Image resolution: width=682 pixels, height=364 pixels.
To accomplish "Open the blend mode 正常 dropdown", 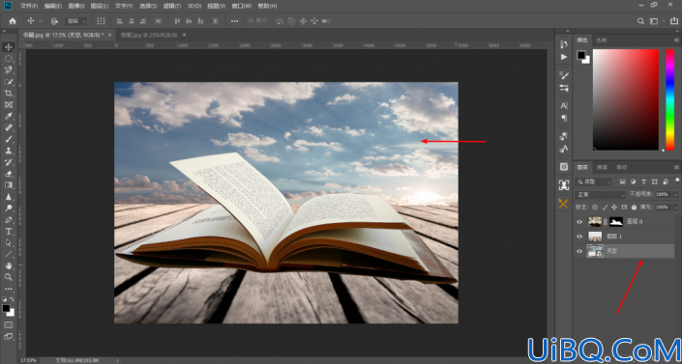I will point(600,195).
